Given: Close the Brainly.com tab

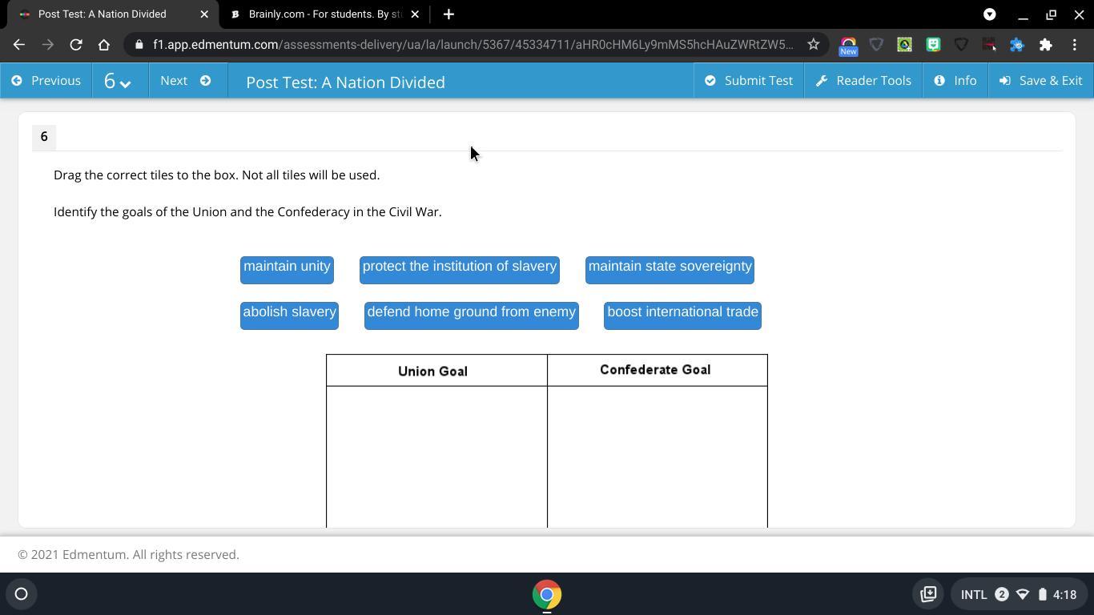Looking at the screenshot, I should click(415, 14).
